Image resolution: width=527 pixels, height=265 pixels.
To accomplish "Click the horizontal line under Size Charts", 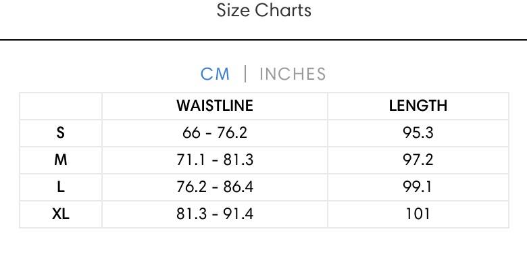I will click(x=263, y=40).
